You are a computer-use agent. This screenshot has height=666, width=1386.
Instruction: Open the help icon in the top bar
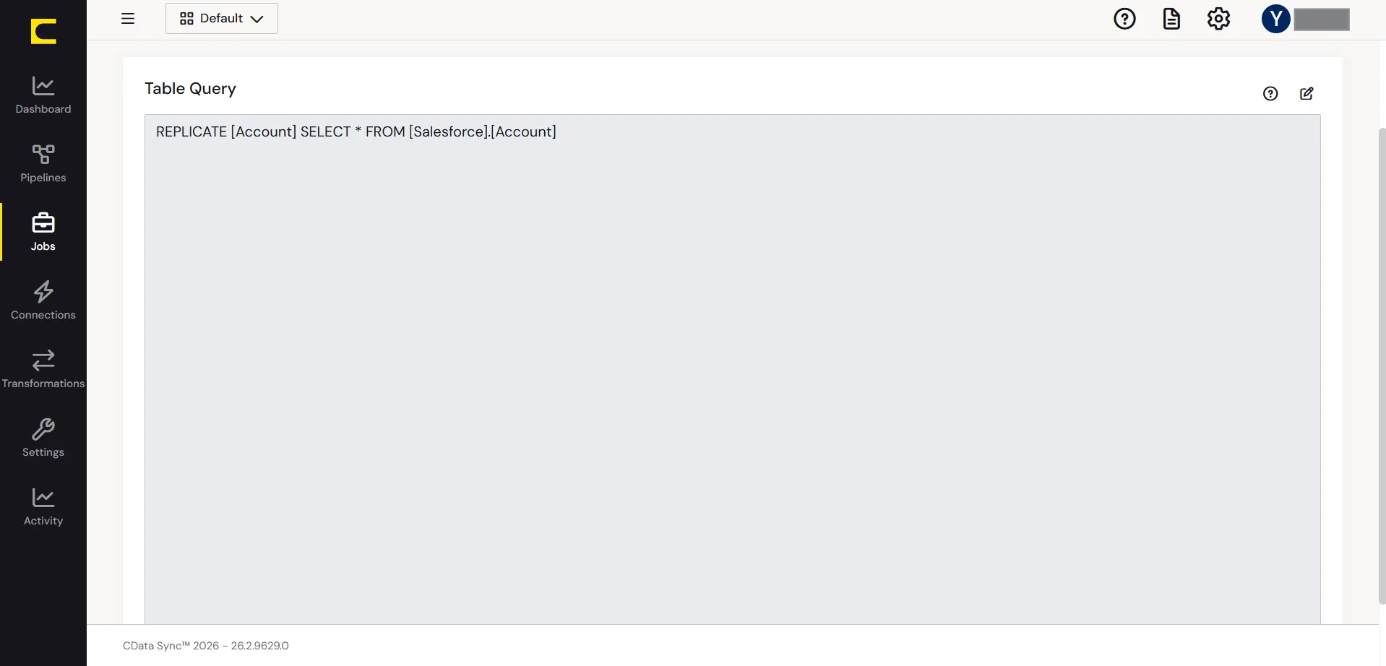[1124, 19]
